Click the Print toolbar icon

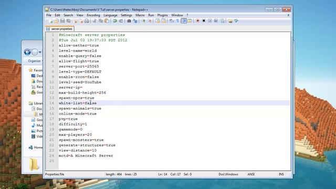pyautogui.click(x=87, y=21)
